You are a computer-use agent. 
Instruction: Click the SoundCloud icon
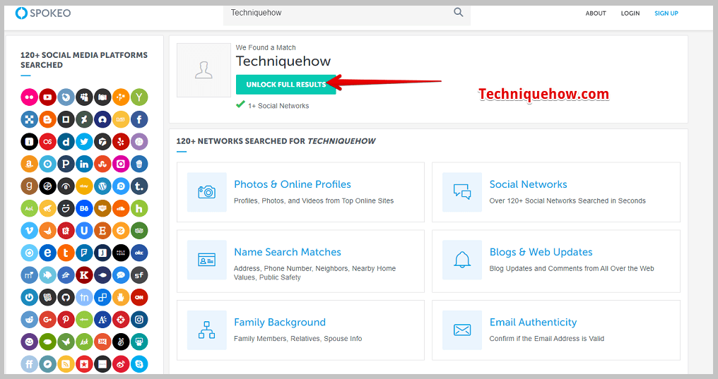121,208
